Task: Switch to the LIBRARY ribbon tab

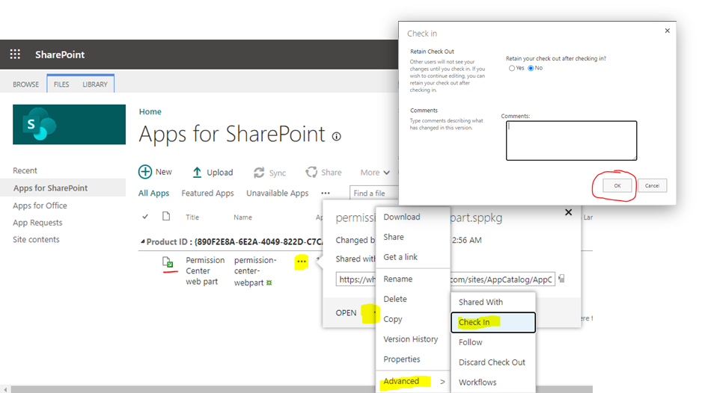Action: (95, 84)
